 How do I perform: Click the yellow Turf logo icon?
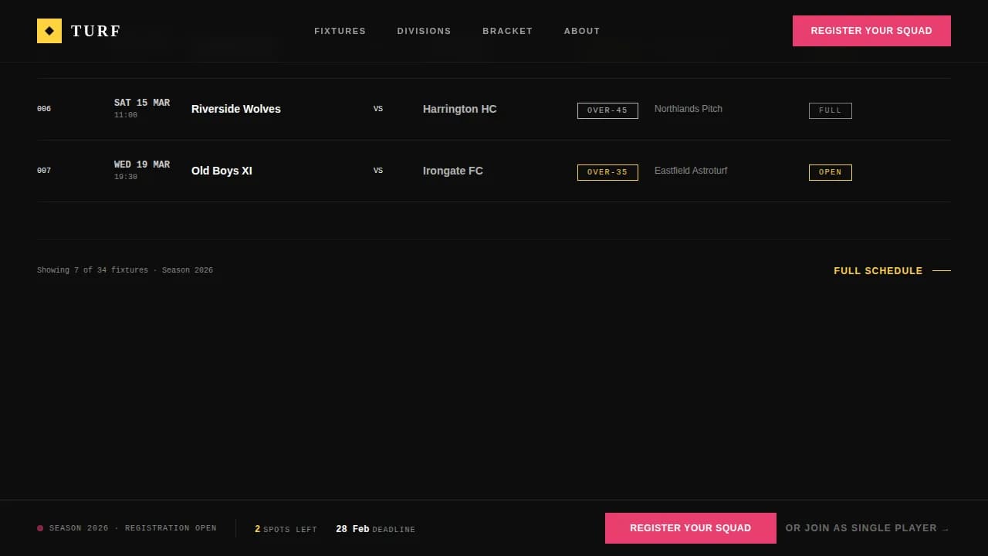click(49, 31)
